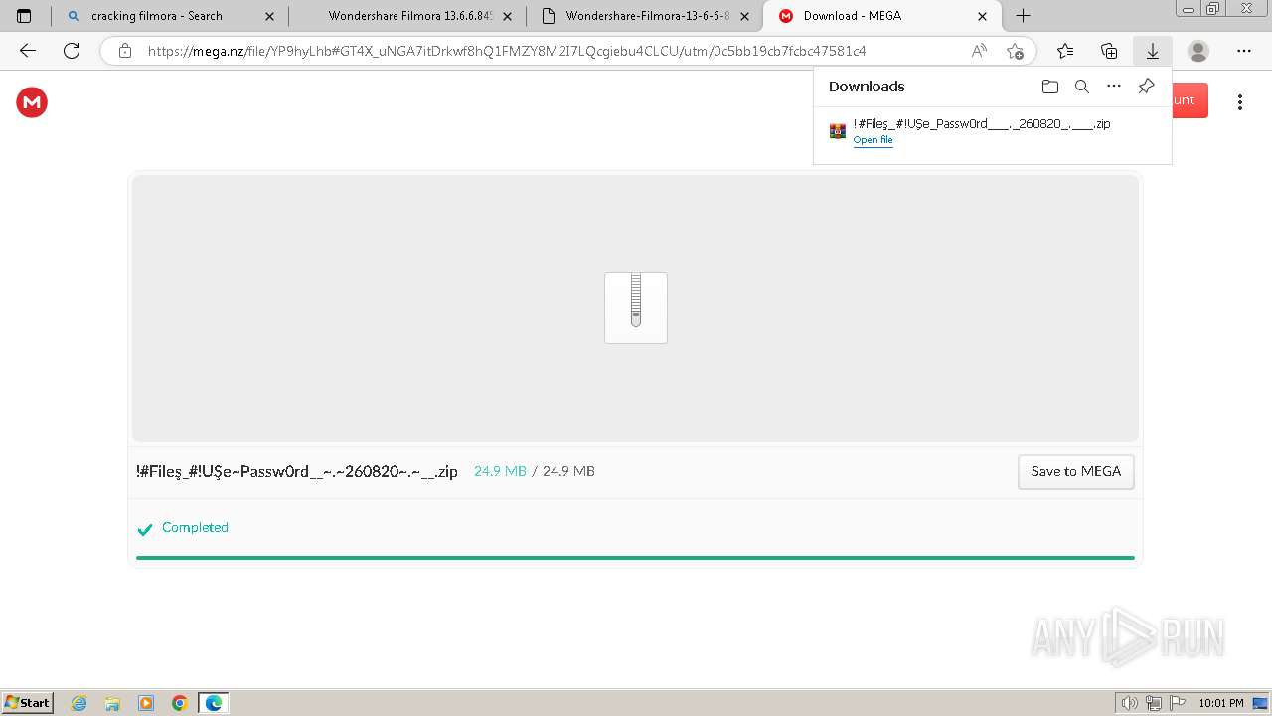Open More options in the Downloads panel
1272x716 pixels.
click(1114, 87)
